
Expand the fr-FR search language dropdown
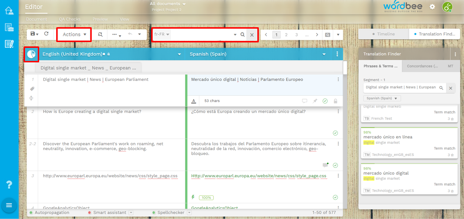click(162, 34)
